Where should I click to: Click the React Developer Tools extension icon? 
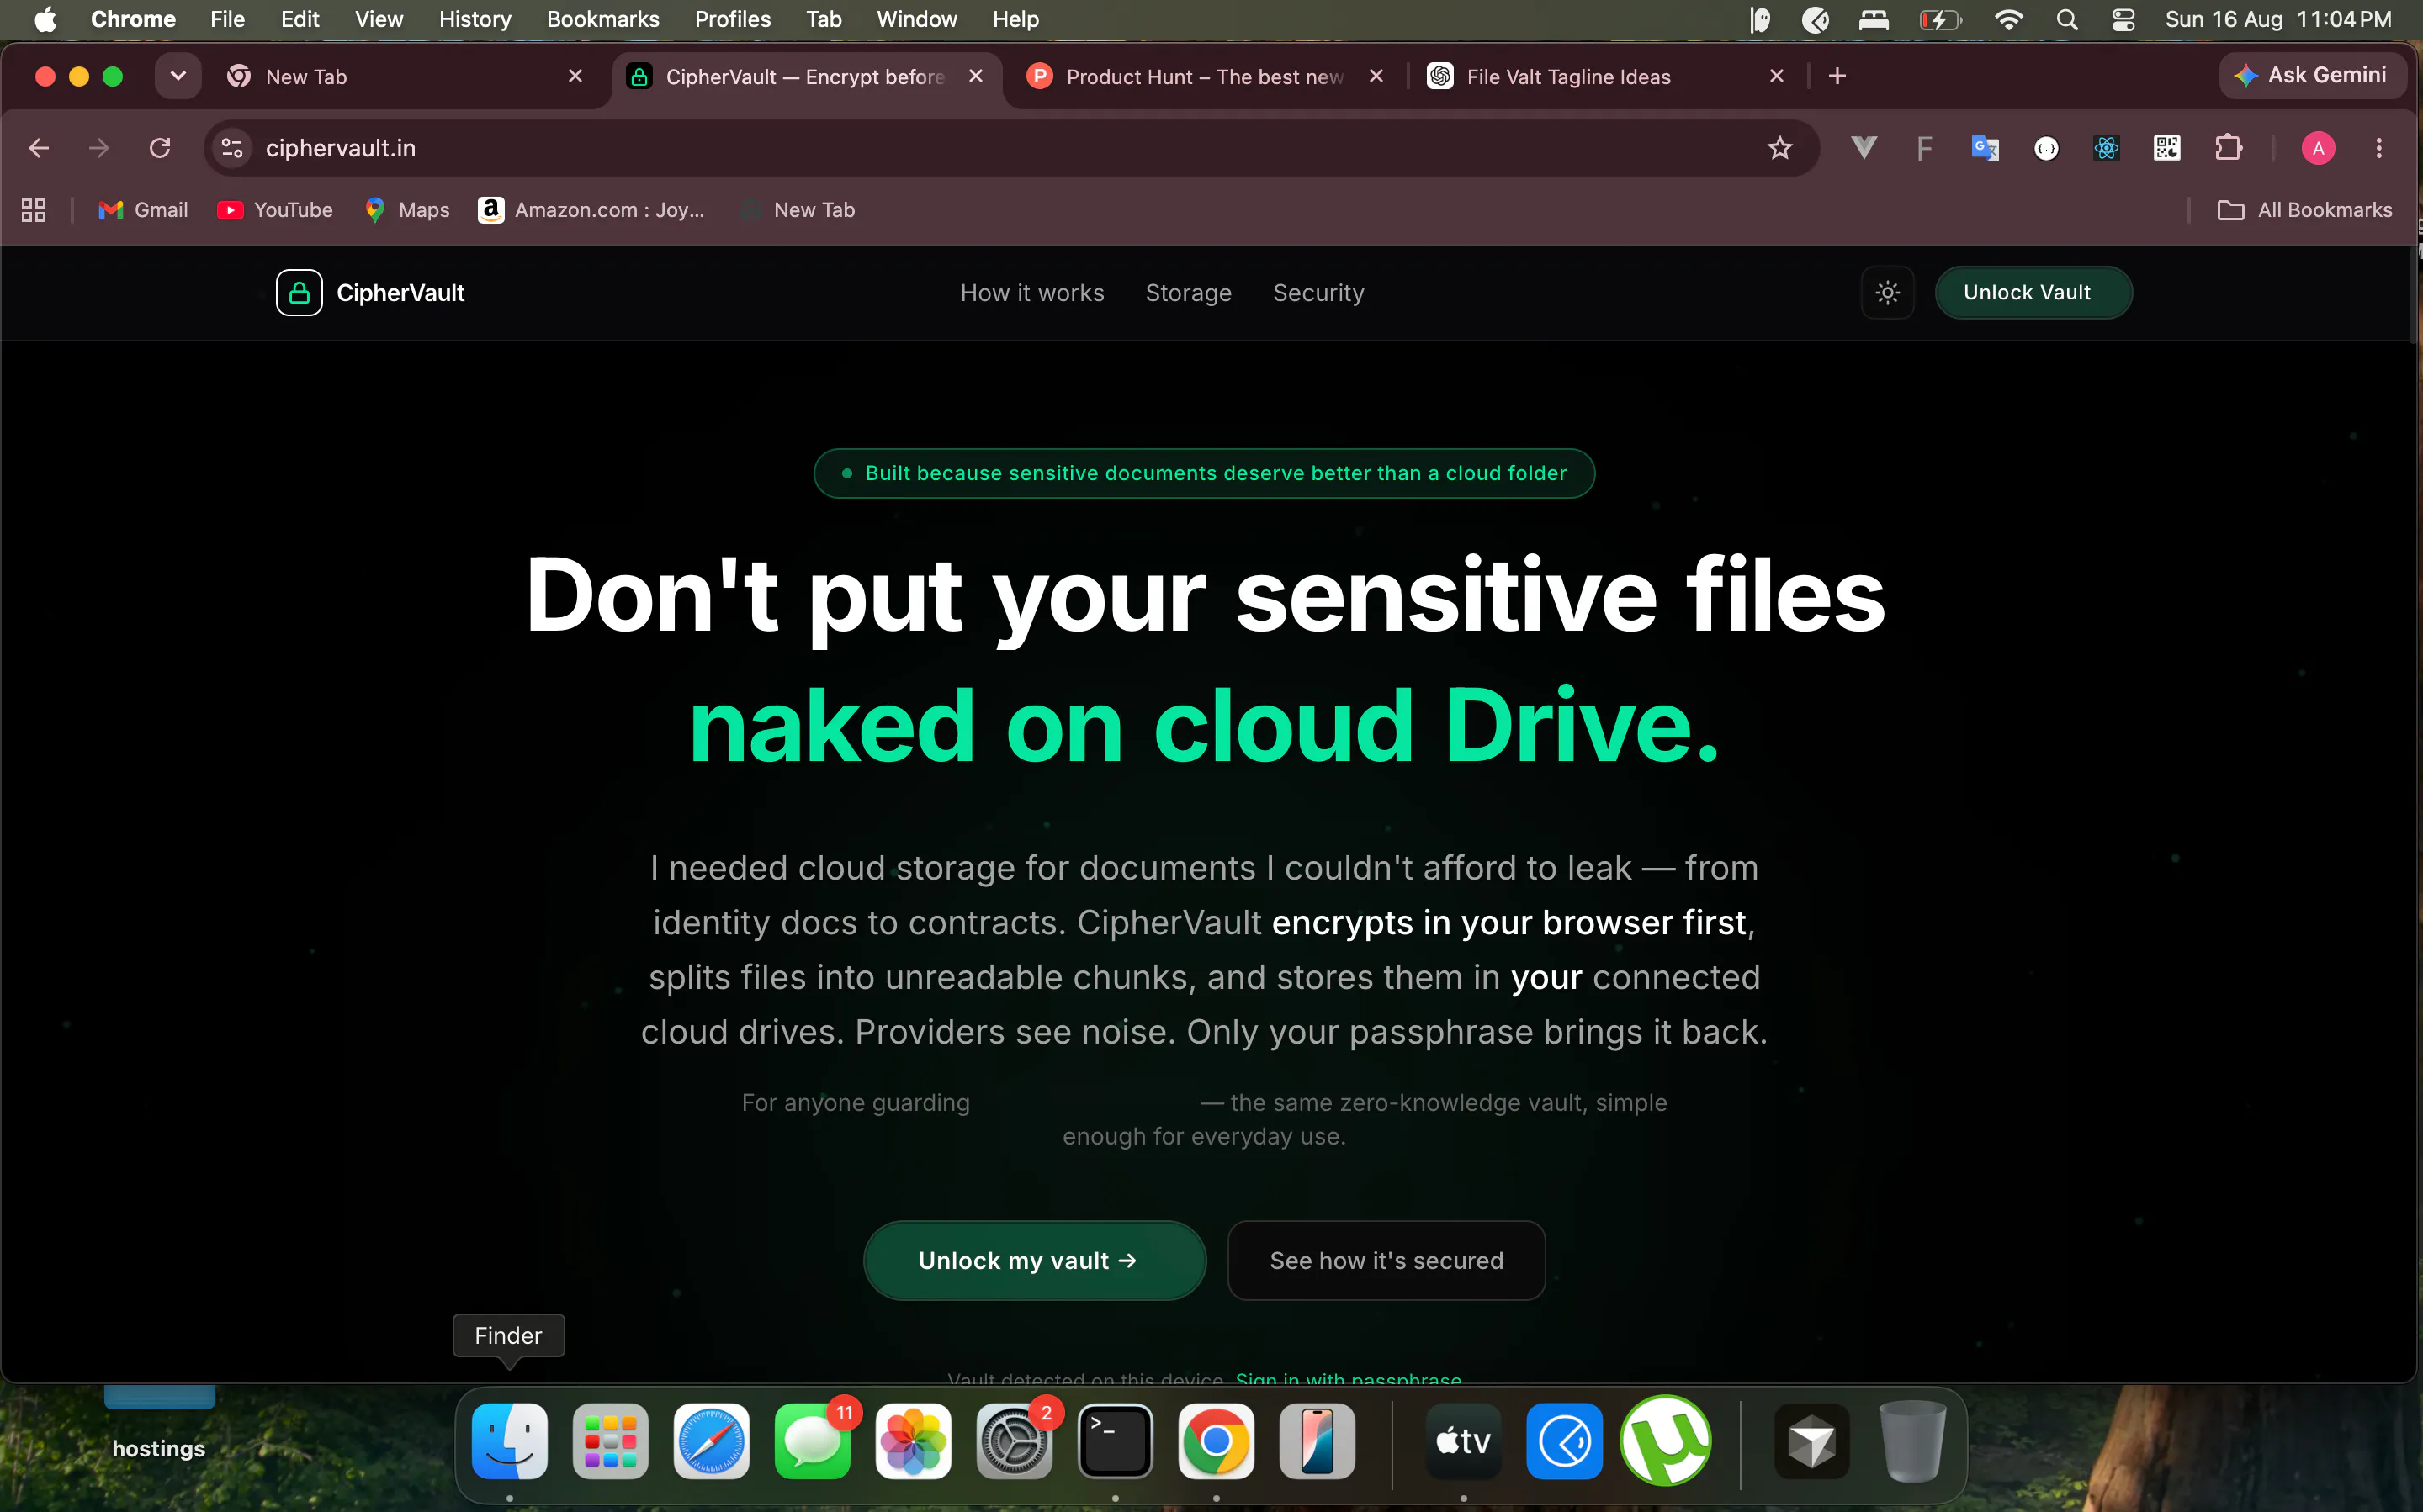[x=2106, y=148]
